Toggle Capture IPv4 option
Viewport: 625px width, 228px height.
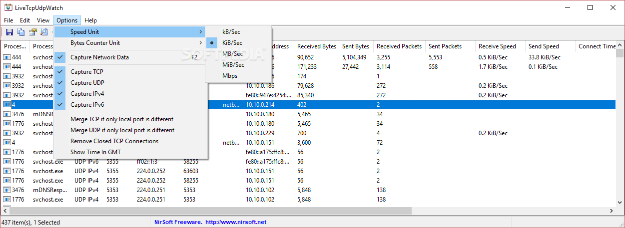tap(130, 94)
